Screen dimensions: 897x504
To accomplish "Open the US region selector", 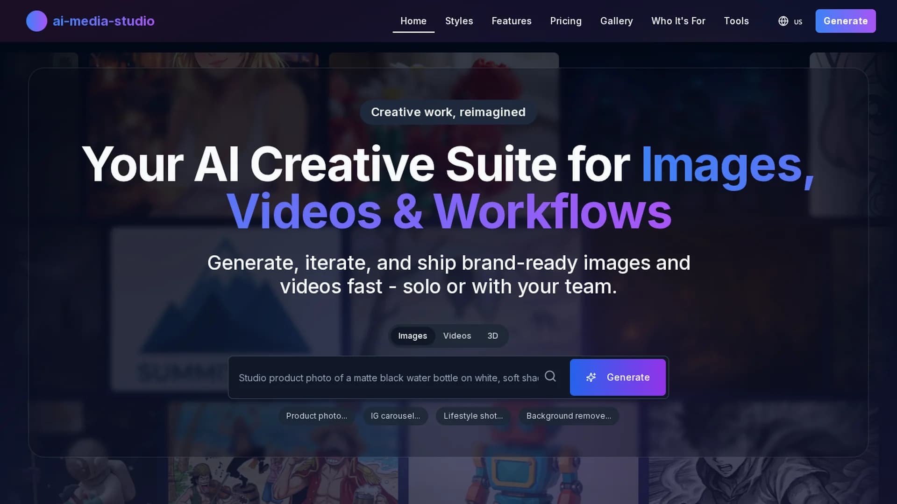I will coord(790,21).
